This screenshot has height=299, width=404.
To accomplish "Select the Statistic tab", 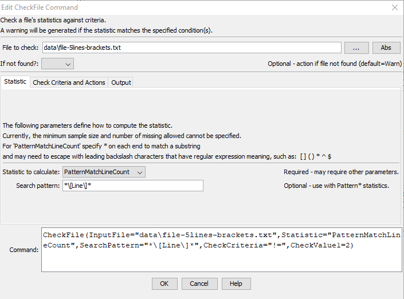I will pos(15,82).
